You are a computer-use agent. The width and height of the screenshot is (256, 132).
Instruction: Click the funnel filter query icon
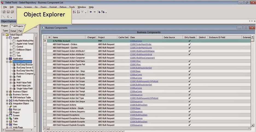pos(82,12)
